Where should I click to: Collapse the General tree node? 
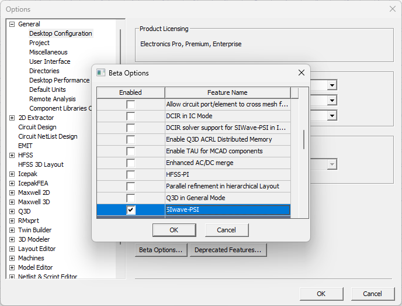(x=12, y=24)
